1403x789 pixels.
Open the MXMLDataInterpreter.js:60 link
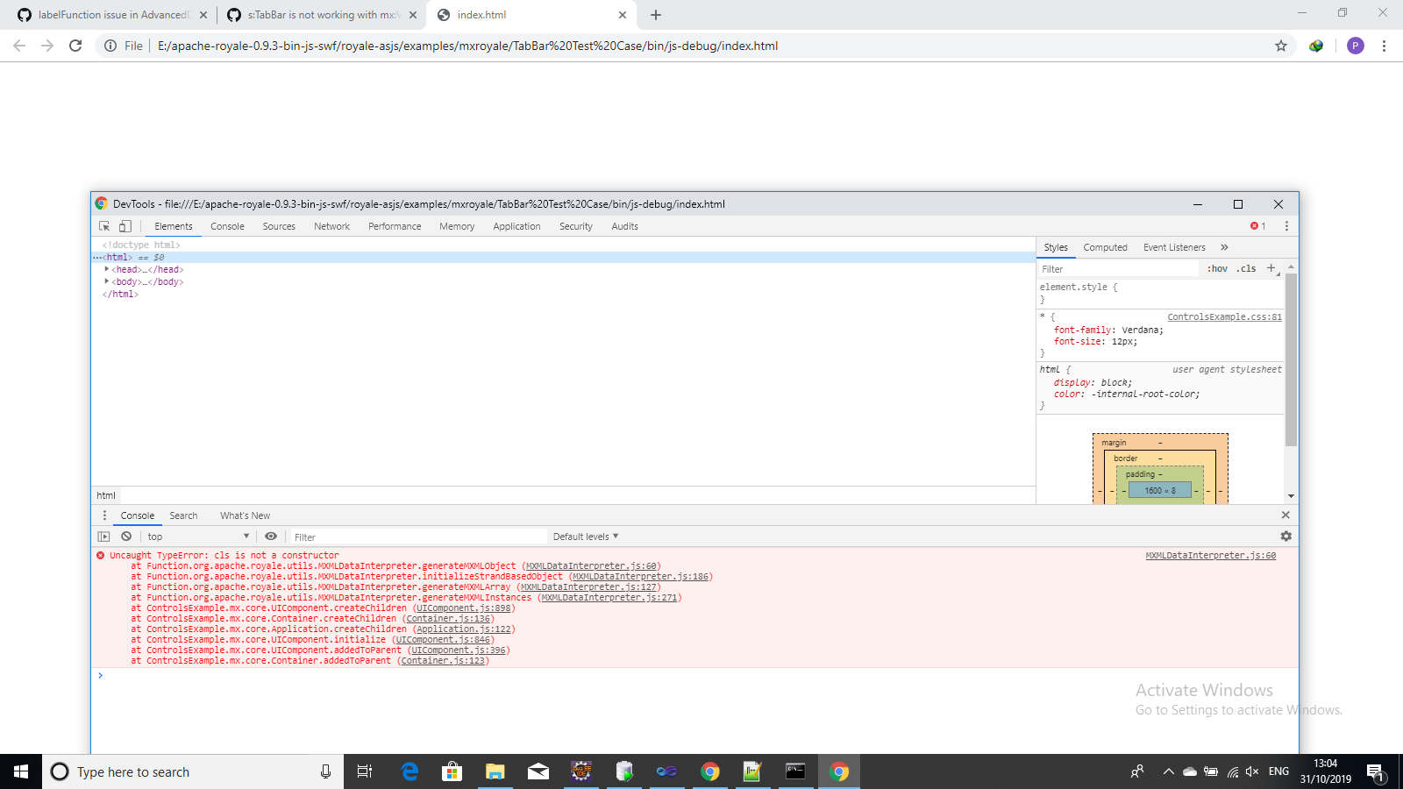(1209, 555)
